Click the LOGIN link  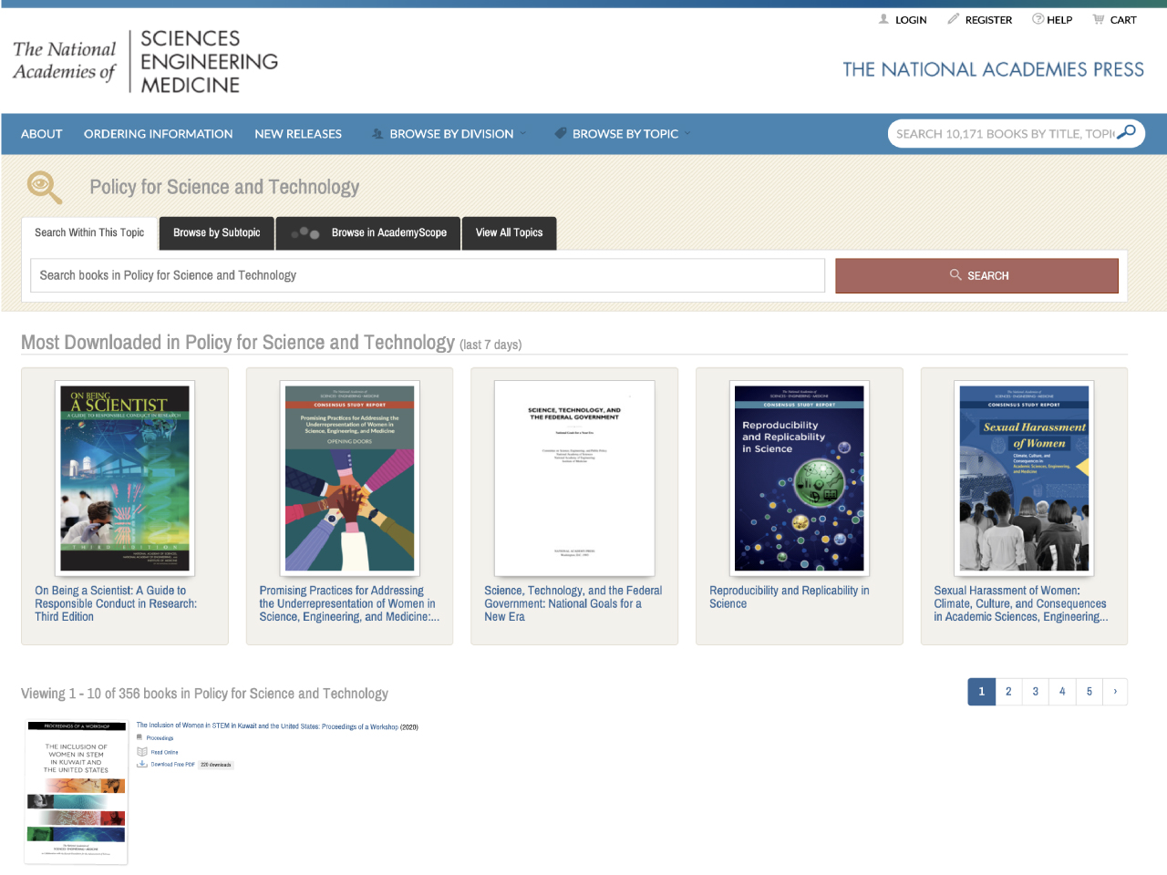[911, 19]
